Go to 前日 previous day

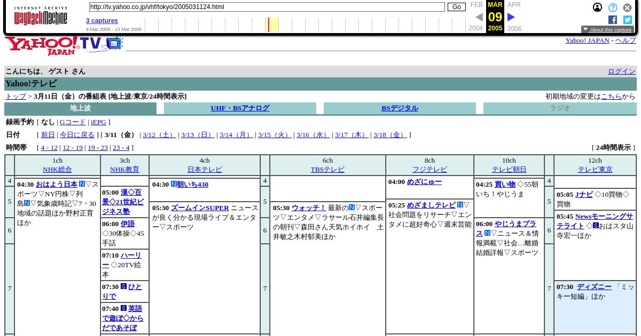(x=48, y=135)
